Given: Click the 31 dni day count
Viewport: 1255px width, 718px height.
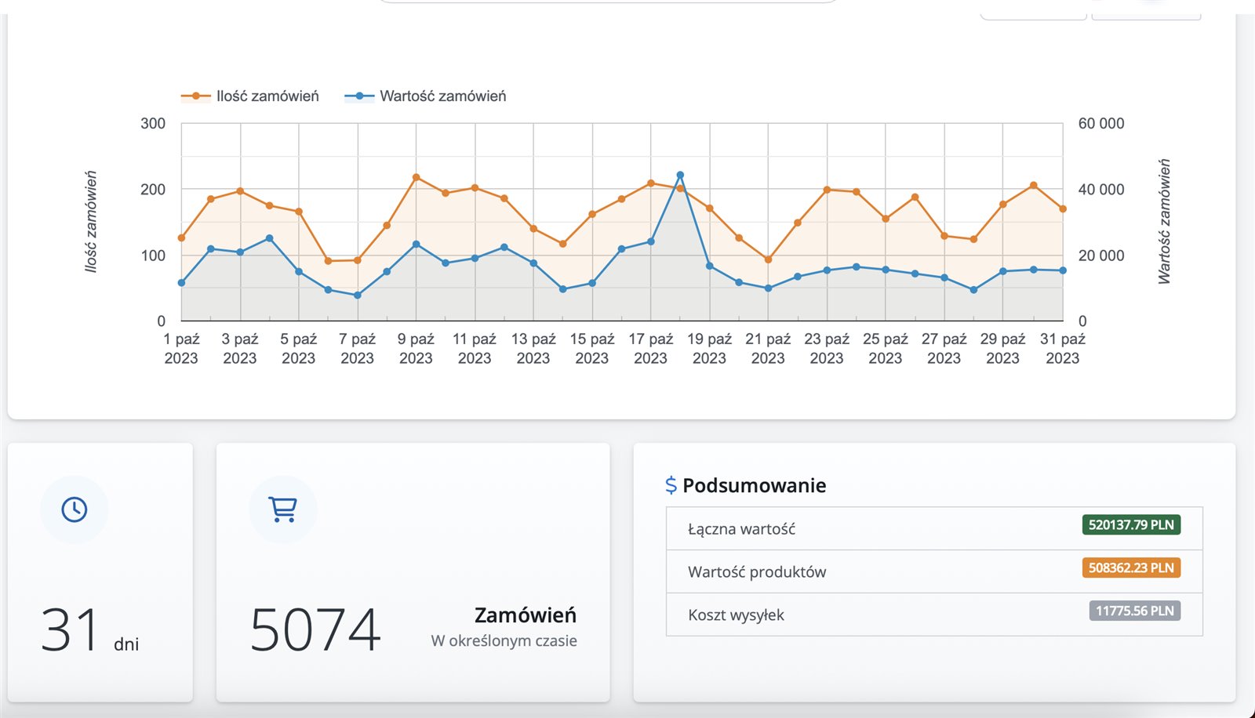Looking at the screenshot, I should click(71, 629).
